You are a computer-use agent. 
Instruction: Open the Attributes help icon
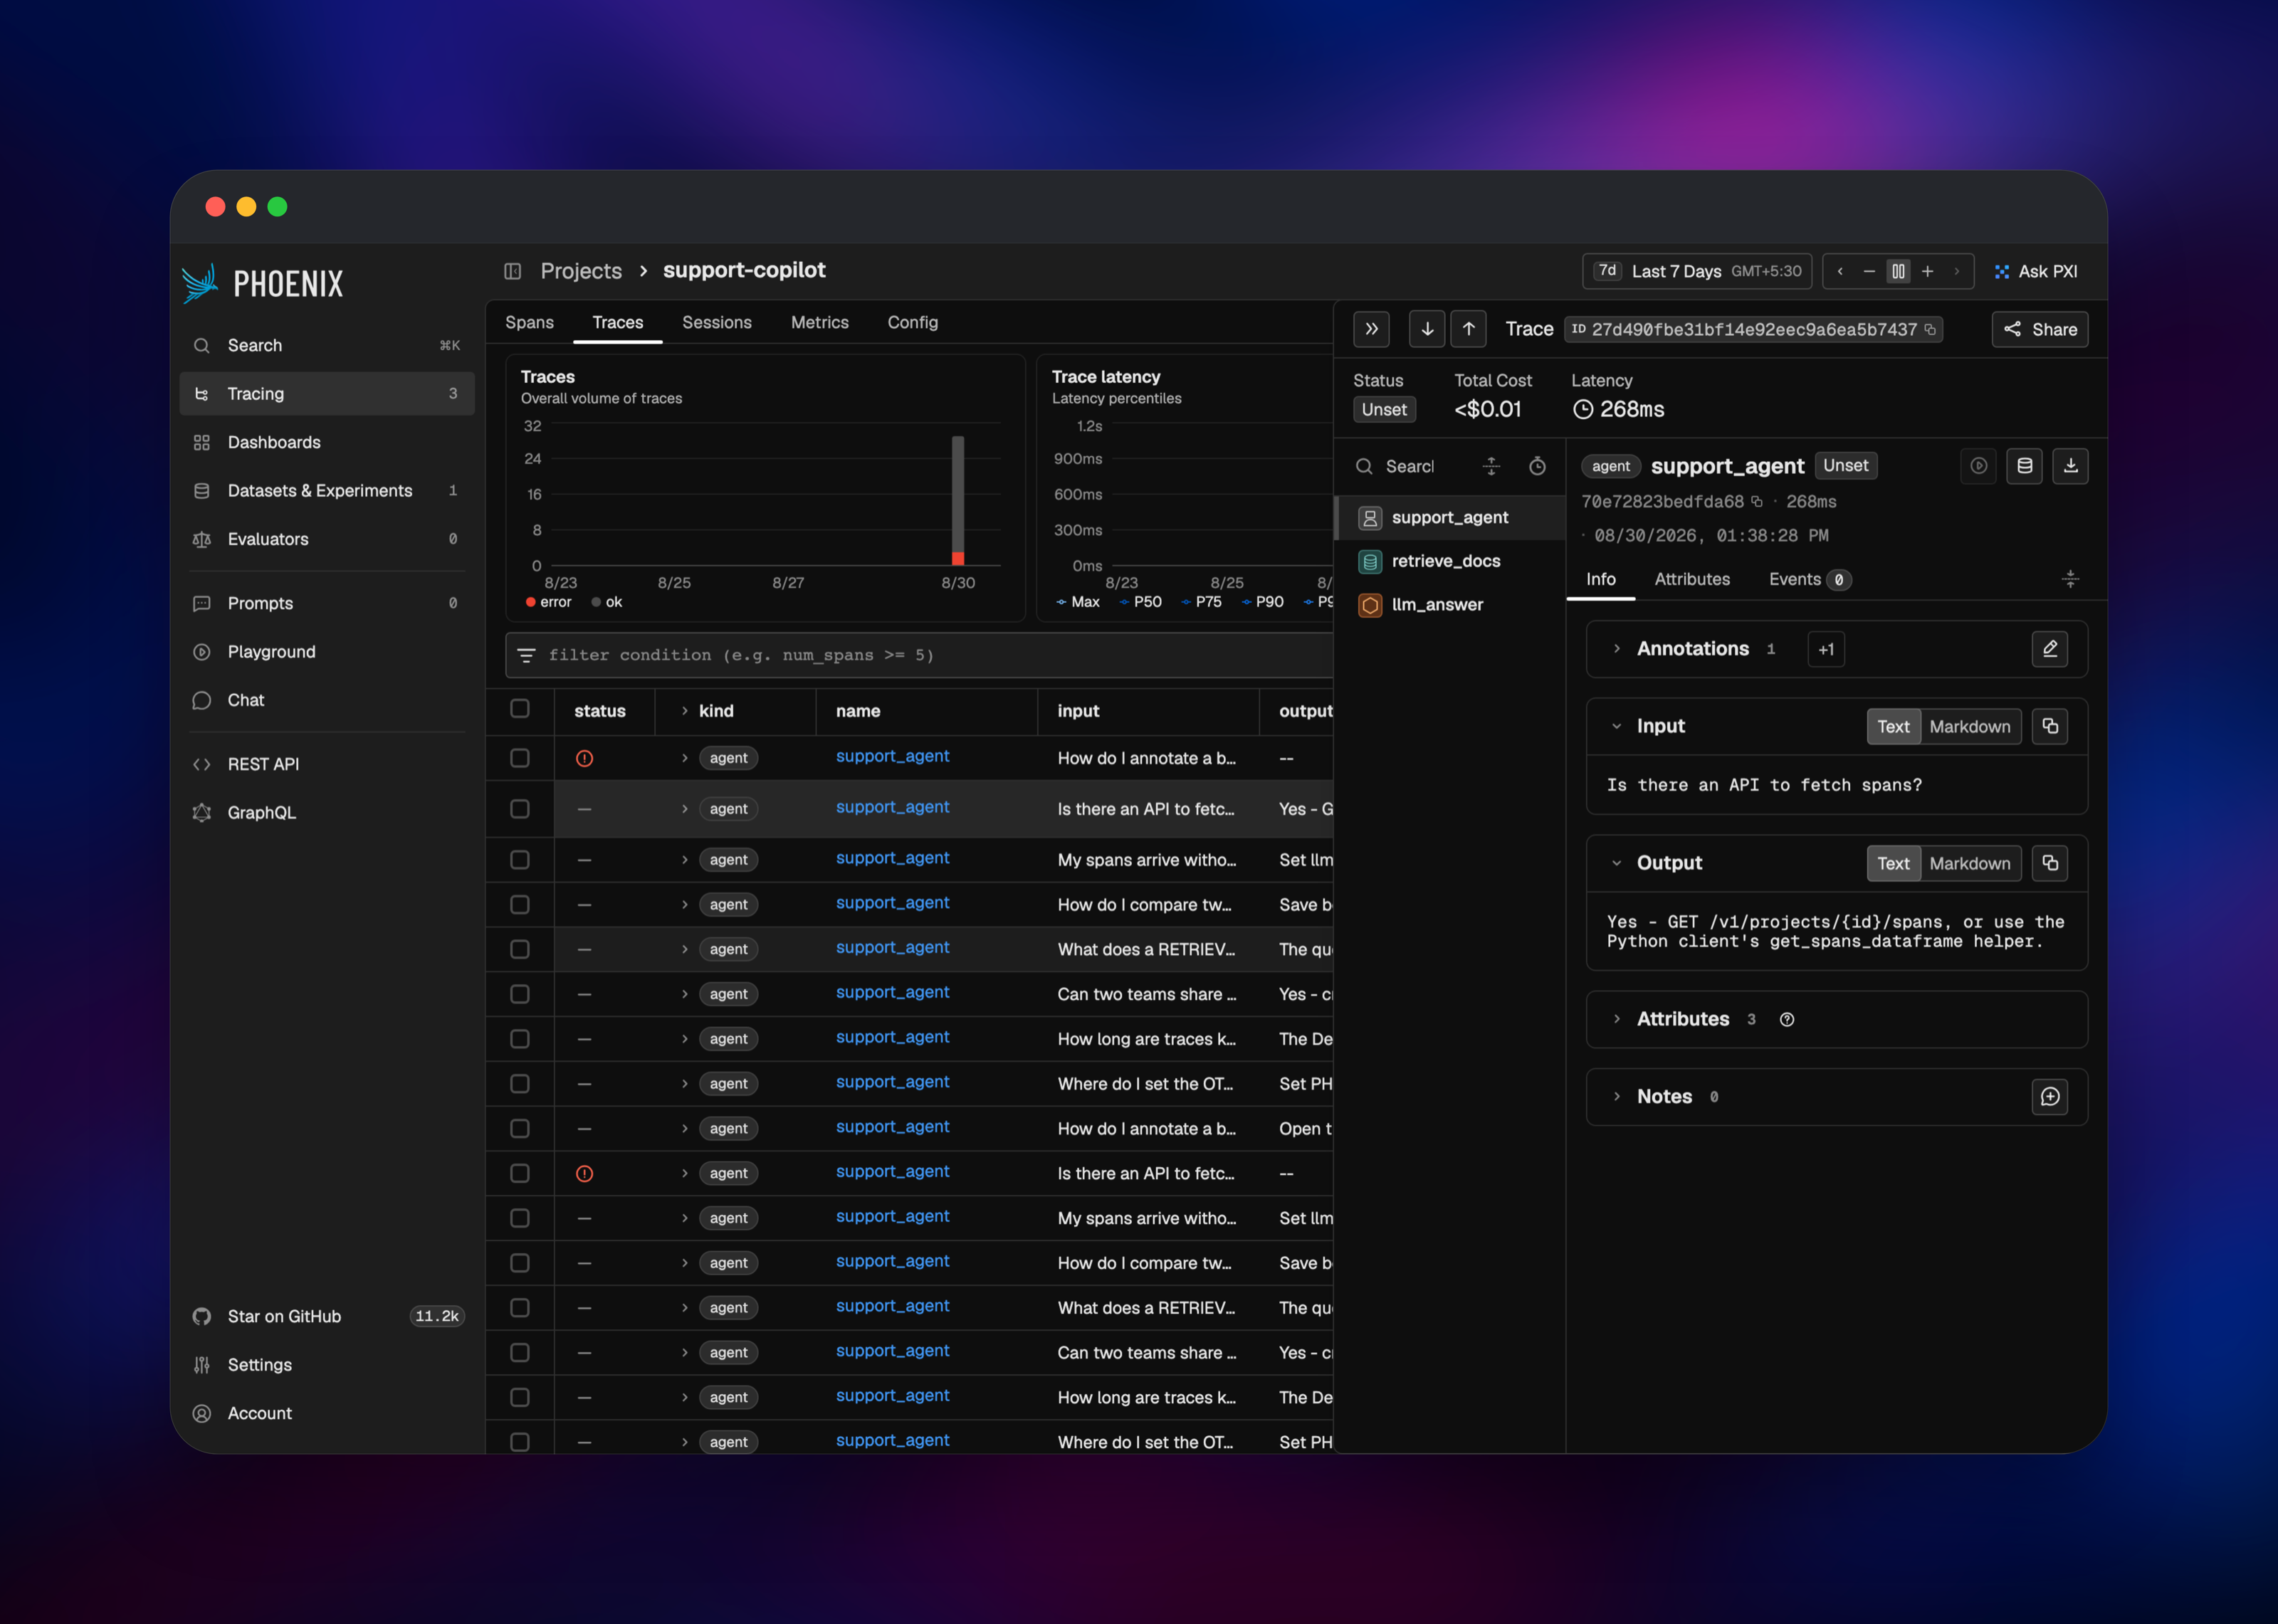(1787, 1019)
